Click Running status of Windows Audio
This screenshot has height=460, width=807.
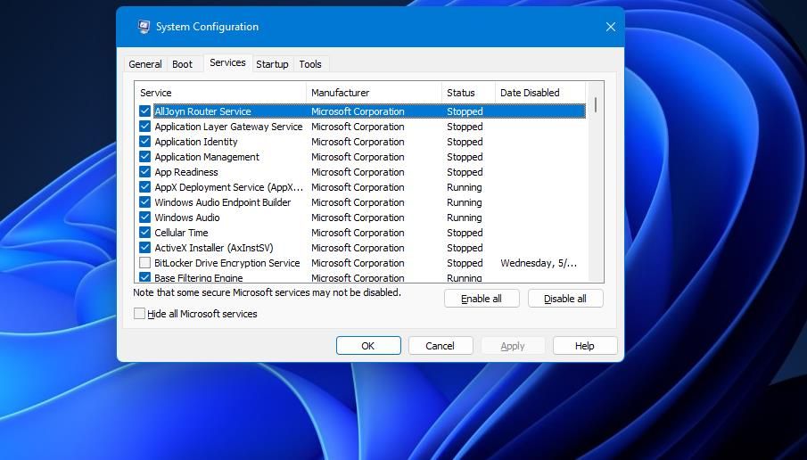coord(465,218)
